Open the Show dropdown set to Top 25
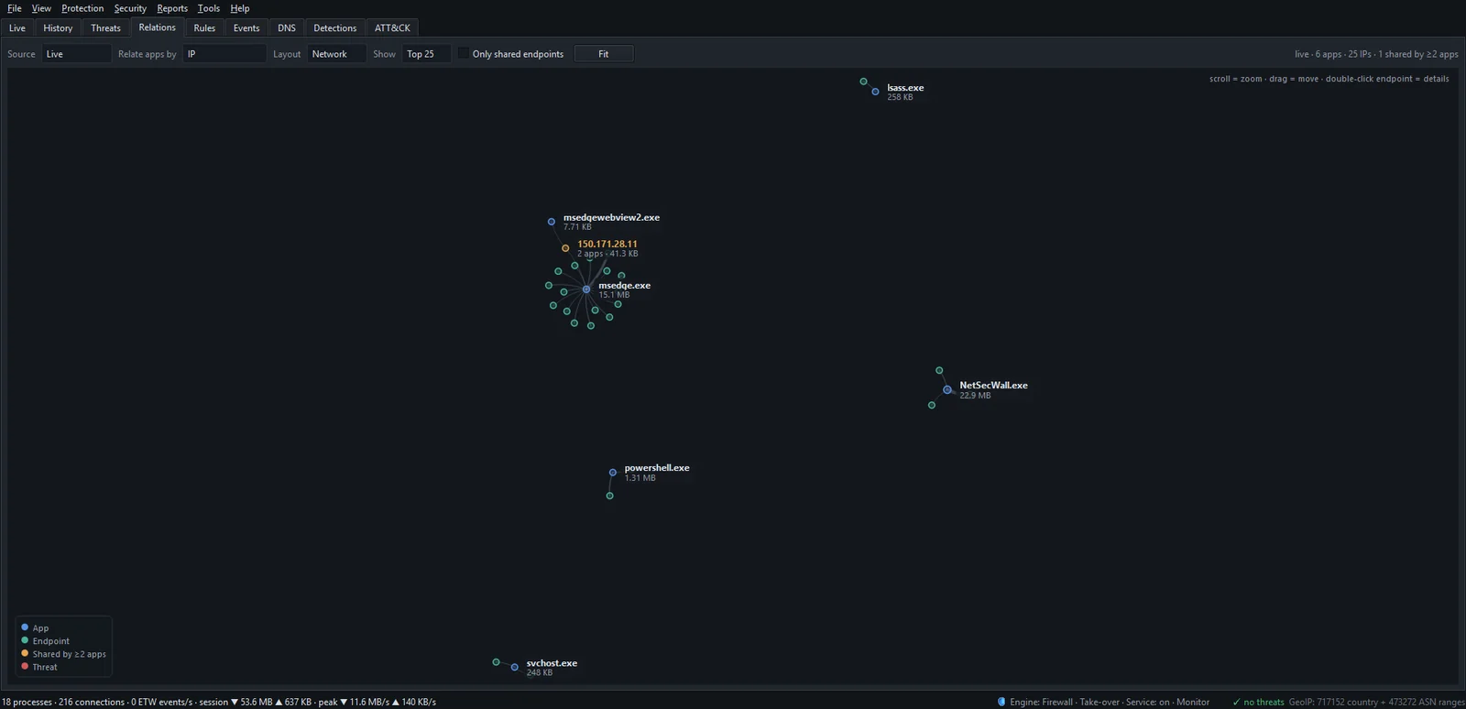Viewport: 1466px width, 709px height. [x=426, y=54]
